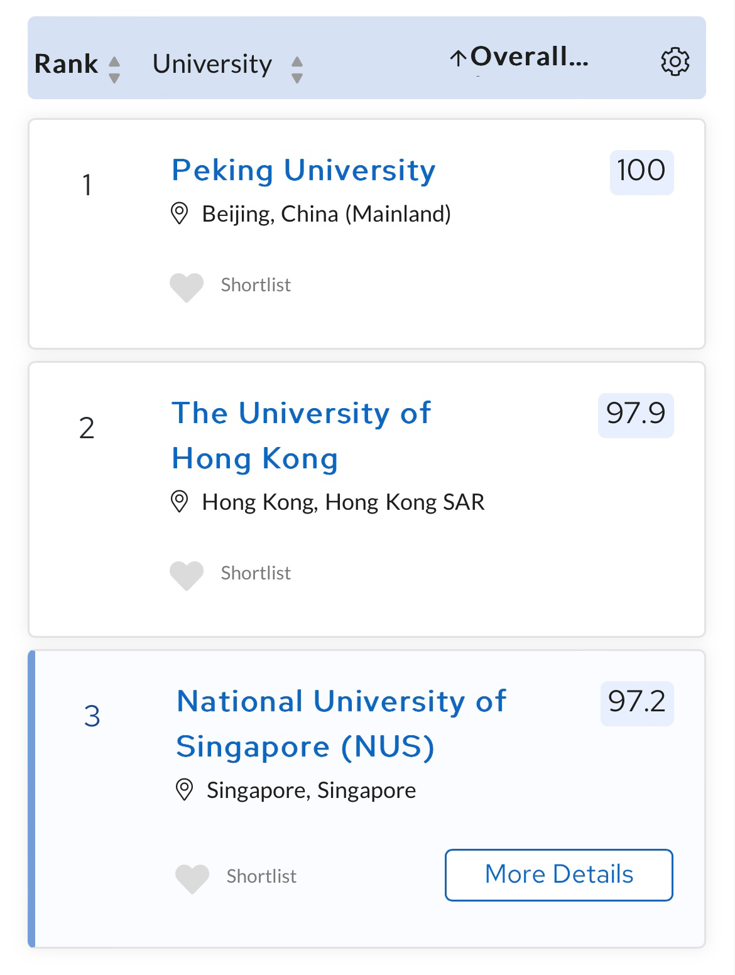Click the Shortlist label under Peking University

(x=256, y=285)
